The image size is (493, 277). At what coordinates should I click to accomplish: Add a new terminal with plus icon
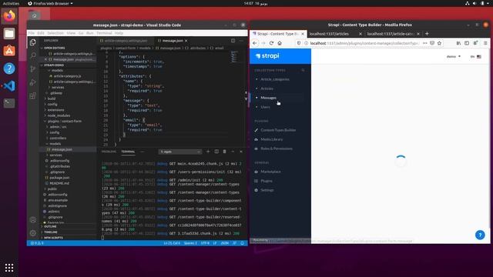click(x=208, y=152)
